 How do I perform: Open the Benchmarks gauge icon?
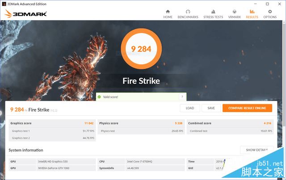188,12
